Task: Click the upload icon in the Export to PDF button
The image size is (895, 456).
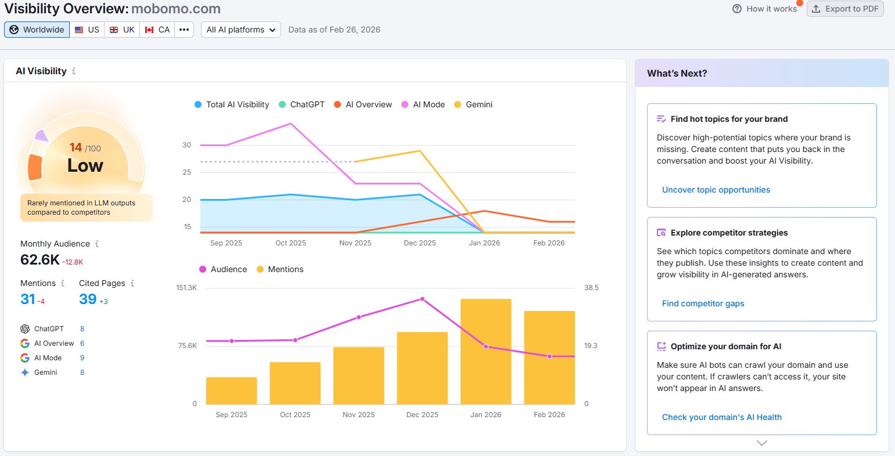Action: 816,9
